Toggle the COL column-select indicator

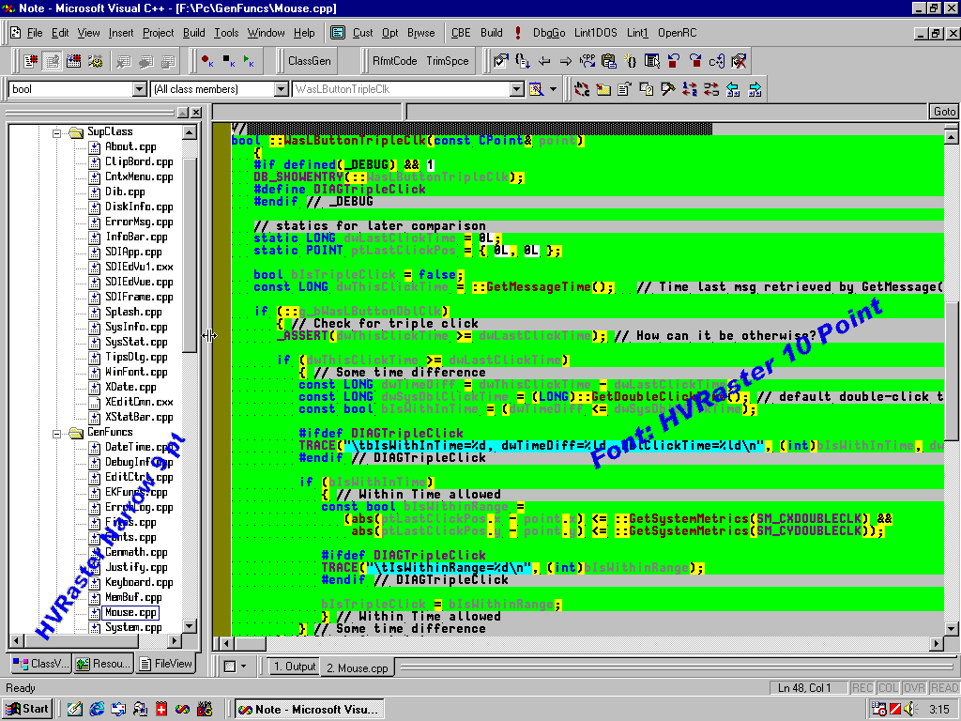pos(887,687)
